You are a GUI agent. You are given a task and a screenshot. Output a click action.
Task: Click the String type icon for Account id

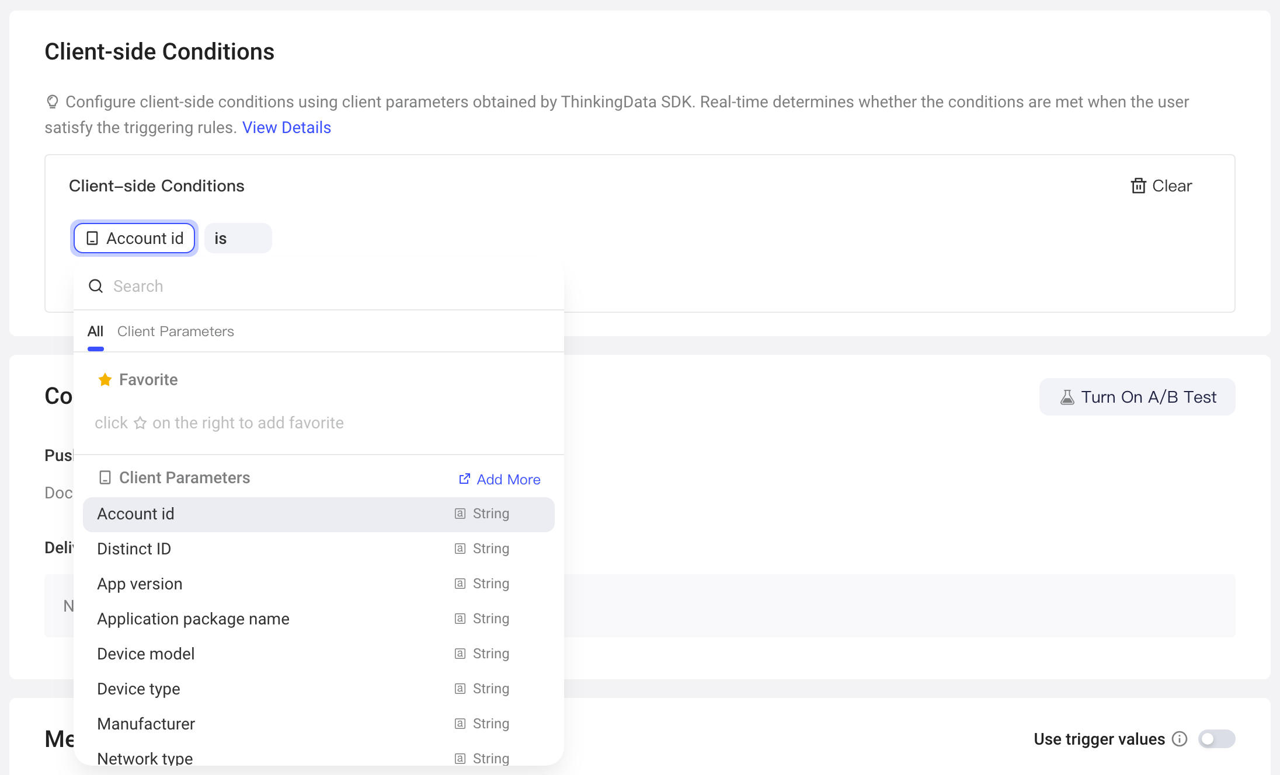(460, 514)
